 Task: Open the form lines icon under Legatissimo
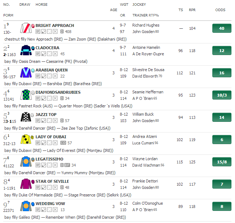pos(38,165)
